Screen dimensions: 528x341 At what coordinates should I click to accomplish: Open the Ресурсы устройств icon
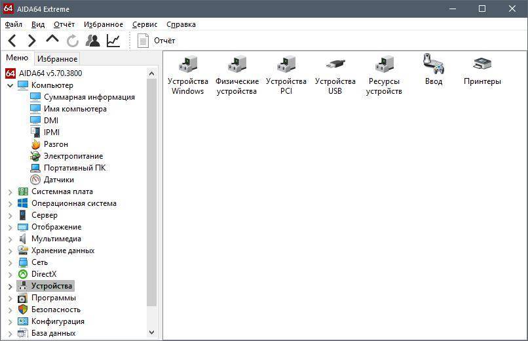(384, 75)
